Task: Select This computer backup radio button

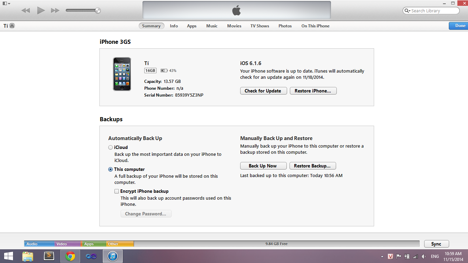Action: 110,170
